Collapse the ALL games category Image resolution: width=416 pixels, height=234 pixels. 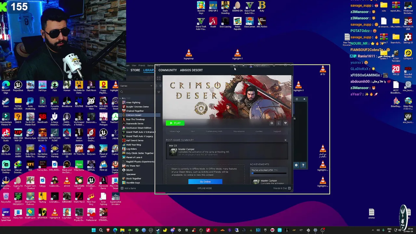121,98
